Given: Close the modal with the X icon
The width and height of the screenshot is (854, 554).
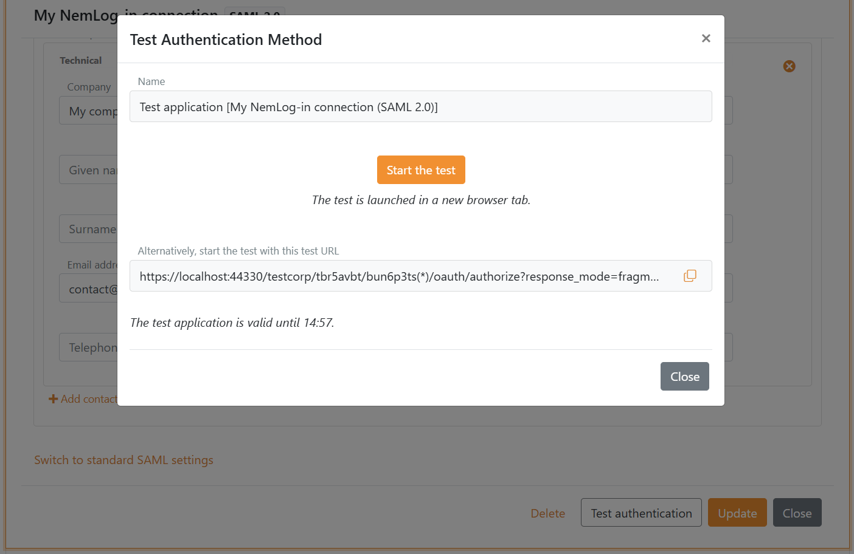Looking at the screenshot, I should [706, 38].
